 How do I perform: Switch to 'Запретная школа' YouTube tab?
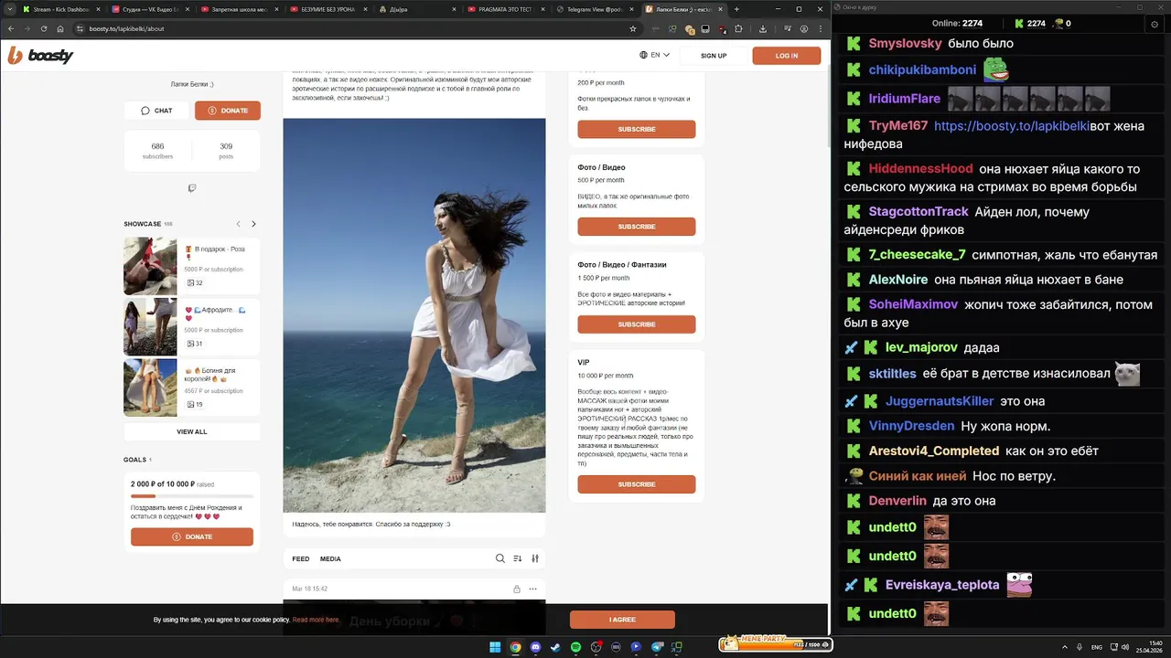click(237, 9)
